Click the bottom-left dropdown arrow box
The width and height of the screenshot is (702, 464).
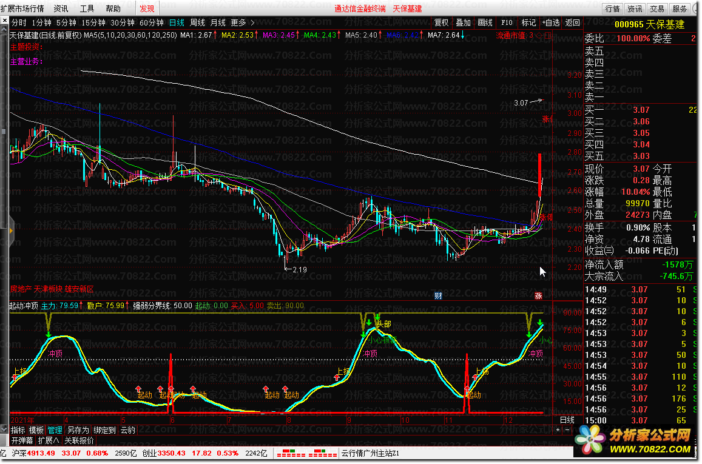click(4, 429)
